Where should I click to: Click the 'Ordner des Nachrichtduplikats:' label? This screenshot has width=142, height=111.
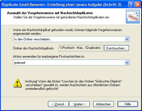pyautogui.click(x=34, y=48)
